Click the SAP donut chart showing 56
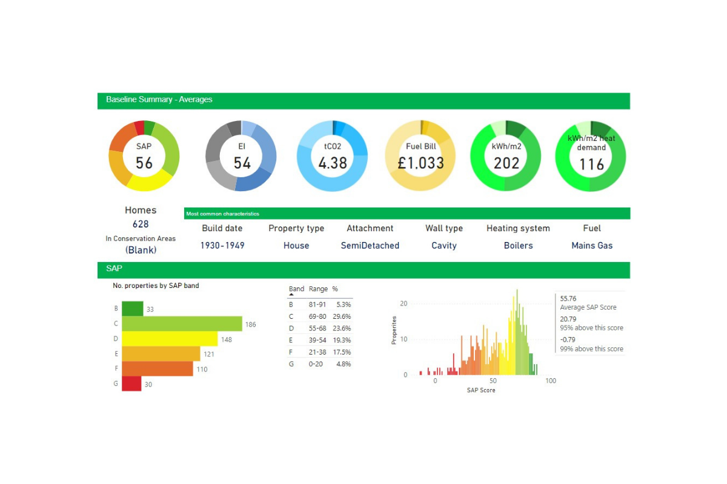 click(144, 156)
